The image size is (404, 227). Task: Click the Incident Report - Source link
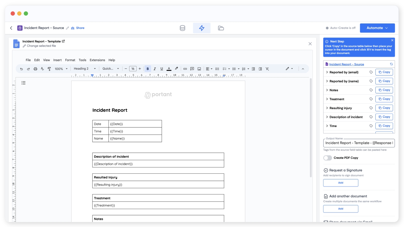point(346,64)
